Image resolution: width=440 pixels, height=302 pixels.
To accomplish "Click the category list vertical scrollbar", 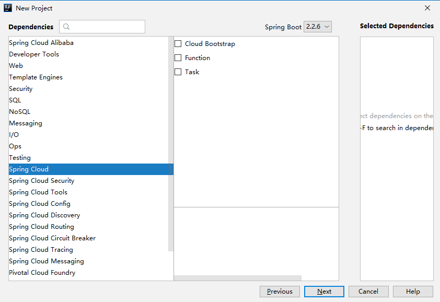I will point(170,144).
